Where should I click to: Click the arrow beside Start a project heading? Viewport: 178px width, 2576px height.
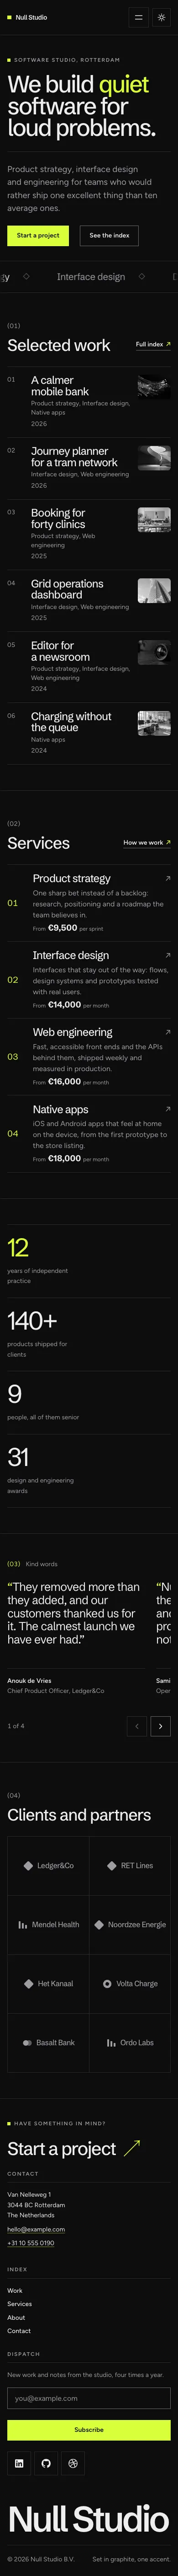(131, 2148)
